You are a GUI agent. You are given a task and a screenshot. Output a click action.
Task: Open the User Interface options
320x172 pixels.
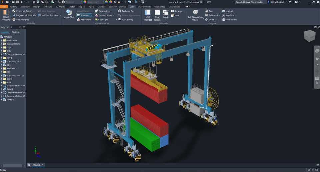(x=148, y=15)
